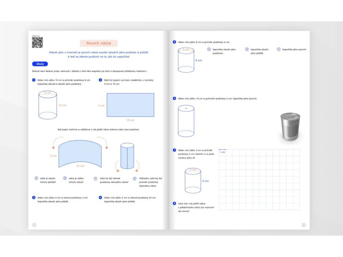
Task: Select text 'Válec má výšku 10 cm a průměr podstavy 8 cm.'
Action: [64, 80]
